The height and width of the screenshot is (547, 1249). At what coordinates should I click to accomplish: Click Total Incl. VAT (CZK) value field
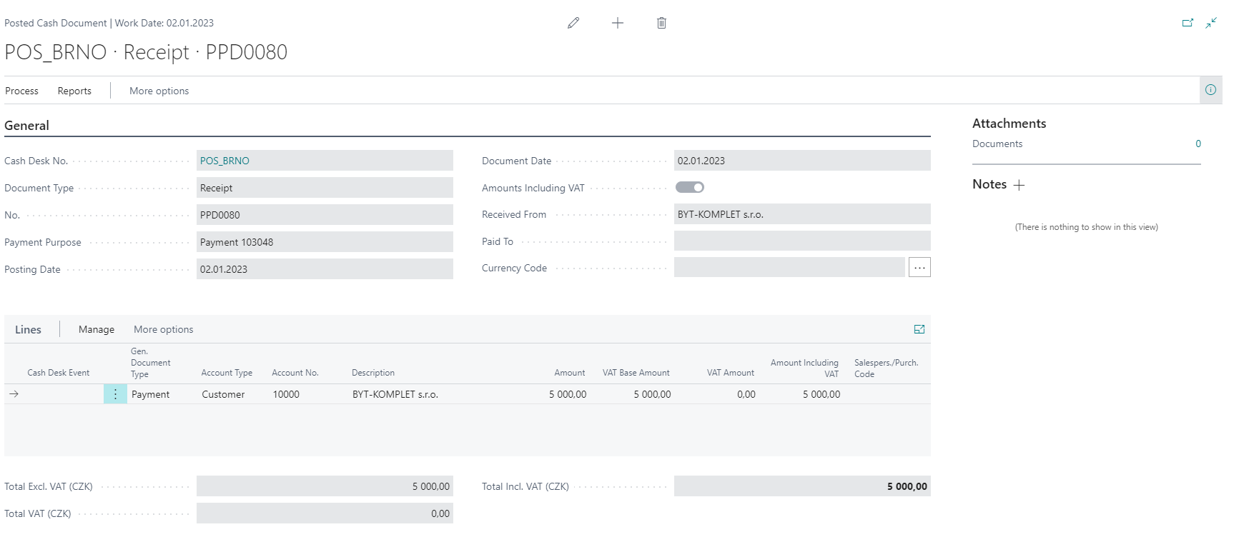802,486
